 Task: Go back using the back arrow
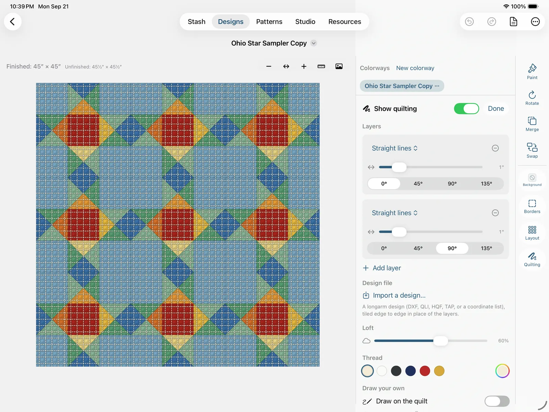pos(13,22)
